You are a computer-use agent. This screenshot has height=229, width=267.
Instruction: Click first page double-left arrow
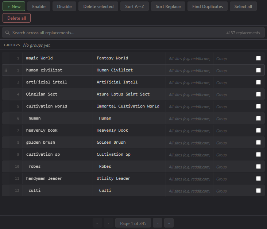tap(97, 223)
